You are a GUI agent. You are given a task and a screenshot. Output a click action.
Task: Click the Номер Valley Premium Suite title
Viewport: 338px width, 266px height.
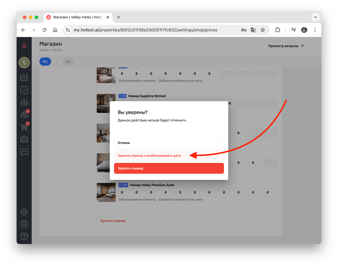tap(152, 185)
